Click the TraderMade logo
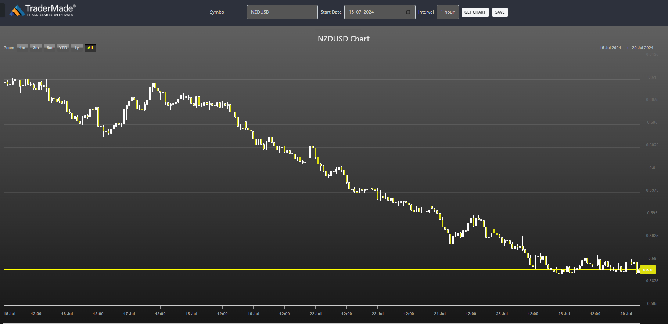The height and width of the screenshot is (324, 668). [x=42, y=10]
